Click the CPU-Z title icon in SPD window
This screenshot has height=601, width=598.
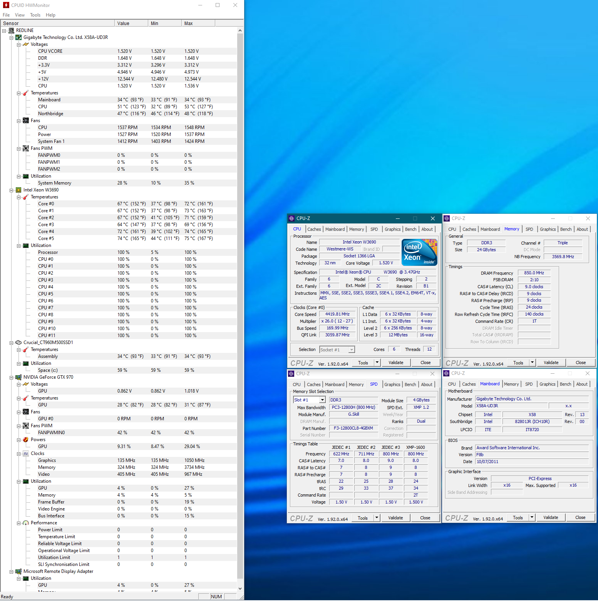[x=291, y=374]
